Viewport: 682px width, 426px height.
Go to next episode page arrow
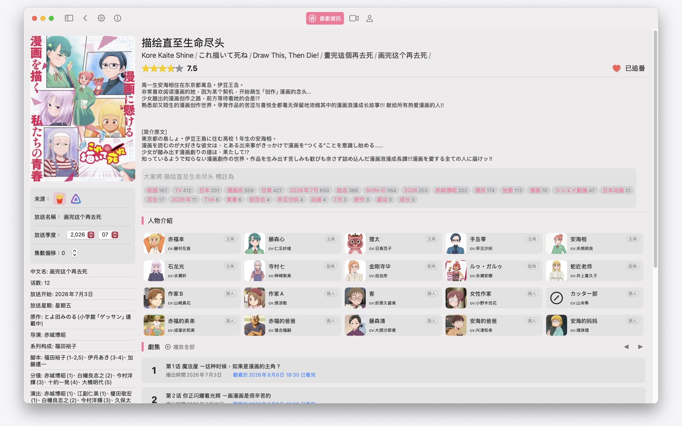[640, 347]
